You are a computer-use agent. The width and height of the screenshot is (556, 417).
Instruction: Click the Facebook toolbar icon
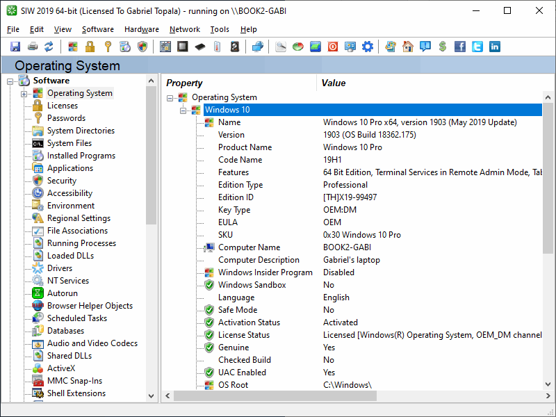pyautogui.click(x=460, y=47)
